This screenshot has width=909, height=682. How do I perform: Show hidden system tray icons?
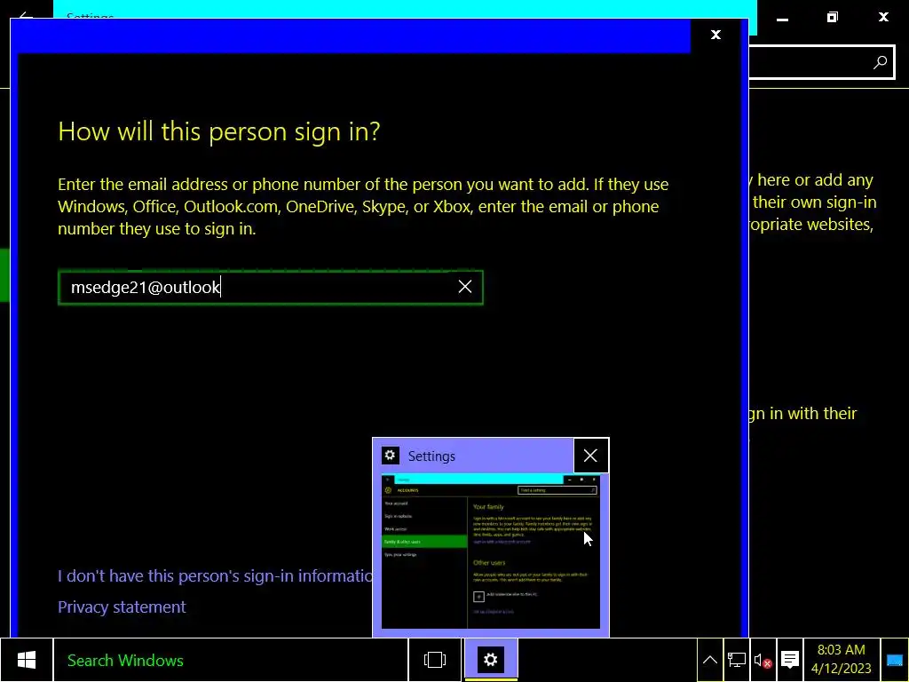tap(710, 660)
